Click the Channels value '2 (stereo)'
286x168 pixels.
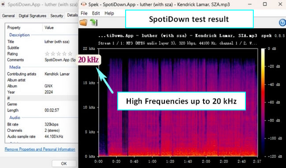52,131
